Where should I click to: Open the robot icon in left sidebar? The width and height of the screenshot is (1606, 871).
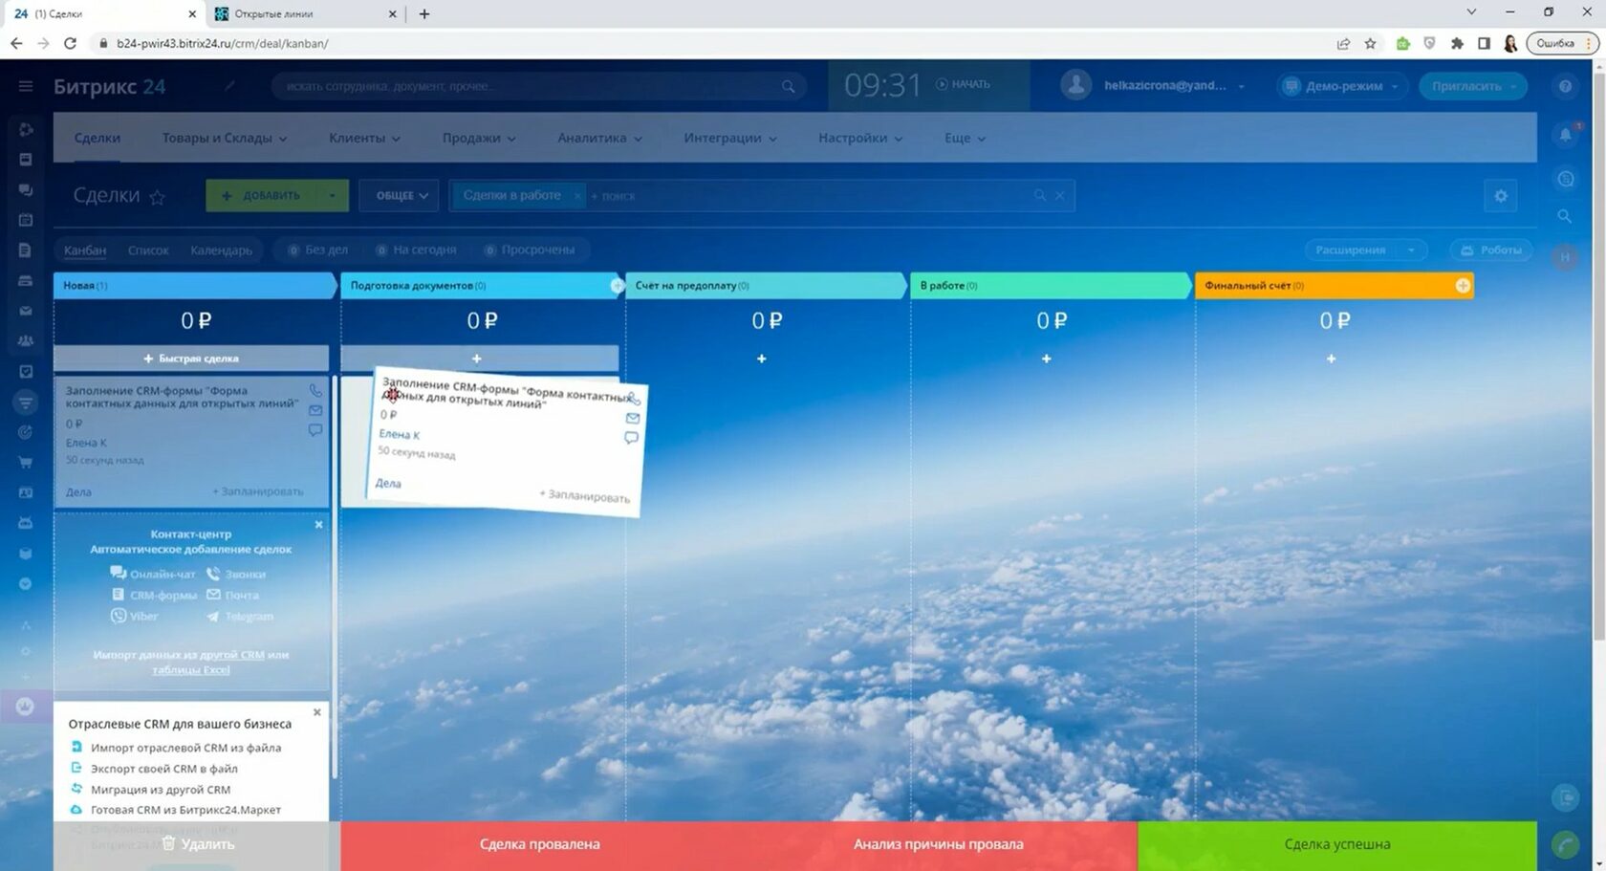click(x=26, y=523)
